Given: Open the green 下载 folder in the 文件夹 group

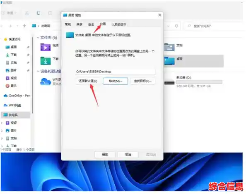Looking at the screenshot, I should pyautogui.click(x=46, y=61).
